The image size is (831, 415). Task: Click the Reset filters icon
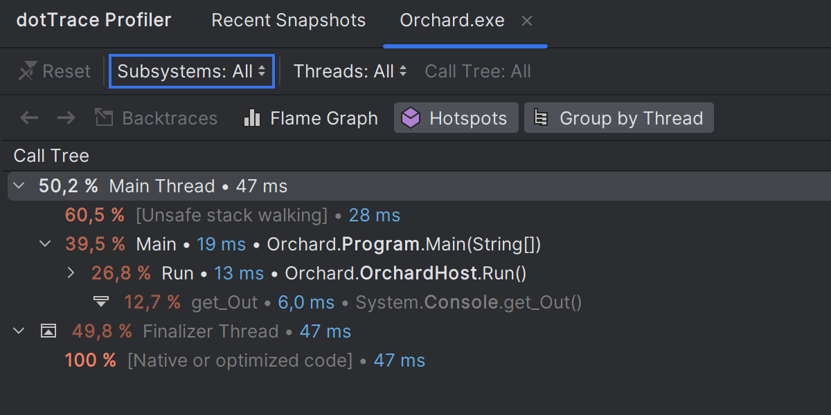(28, 71)
